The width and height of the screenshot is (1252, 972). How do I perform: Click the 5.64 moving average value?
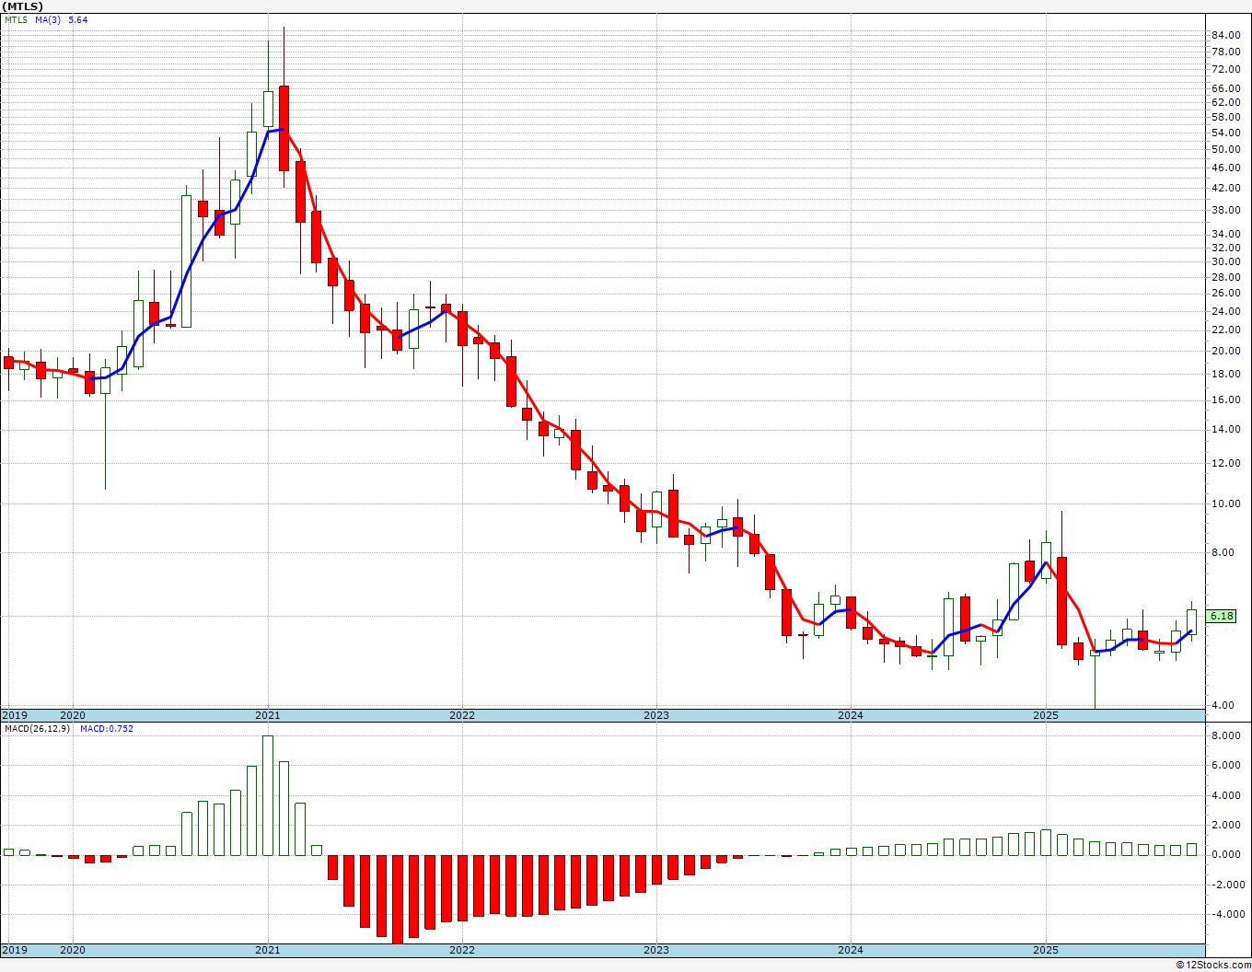tap(78, 19)
